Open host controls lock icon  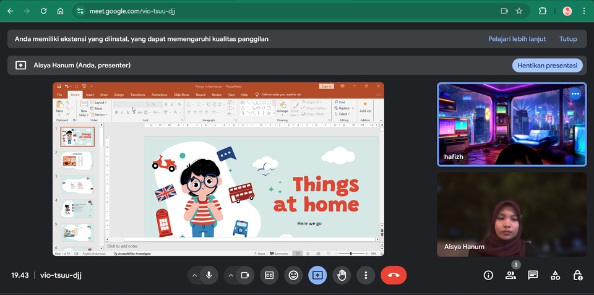pyautogui.click(x=577, y=275)
